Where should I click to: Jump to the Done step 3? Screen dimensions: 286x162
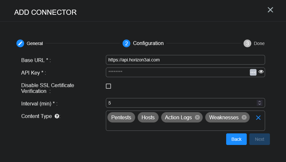pyautogui.click(x=247, y=43)
